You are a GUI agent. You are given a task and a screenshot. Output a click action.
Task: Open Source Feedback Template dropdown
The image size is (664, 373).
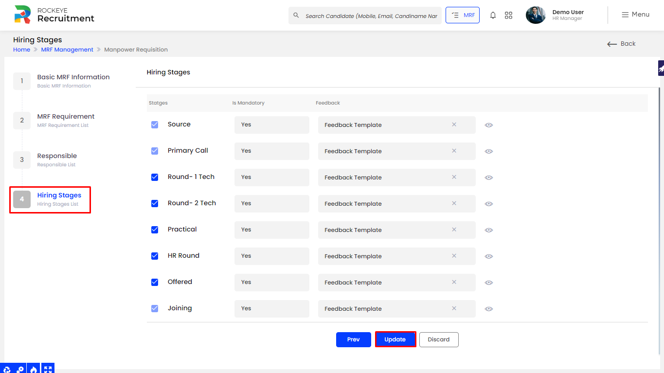(x=397, y=125)
